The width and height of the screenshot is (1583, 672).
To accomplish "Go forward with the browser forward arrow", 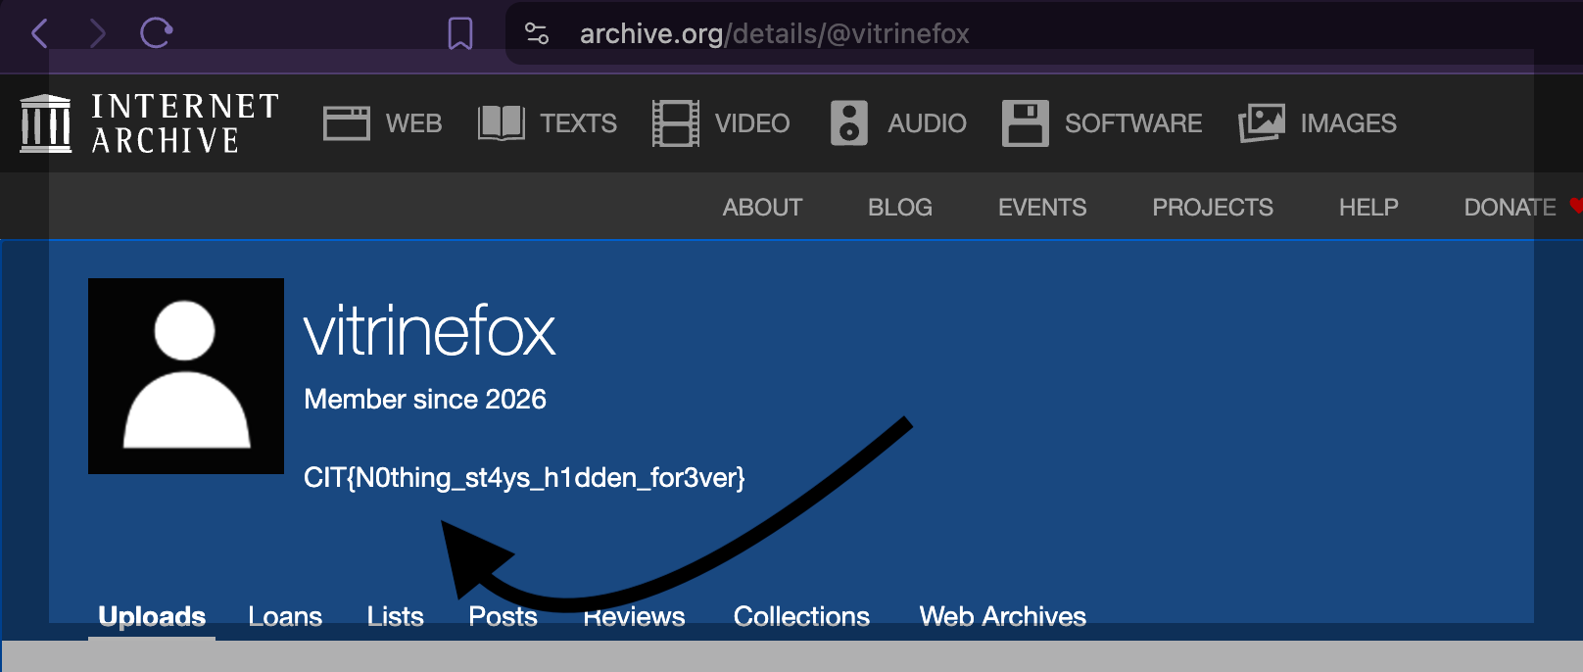I will [x=97, y=33].
